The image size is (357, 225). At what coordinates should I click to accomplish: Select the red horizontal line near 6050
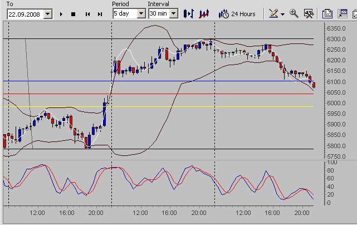pos(167,94)
